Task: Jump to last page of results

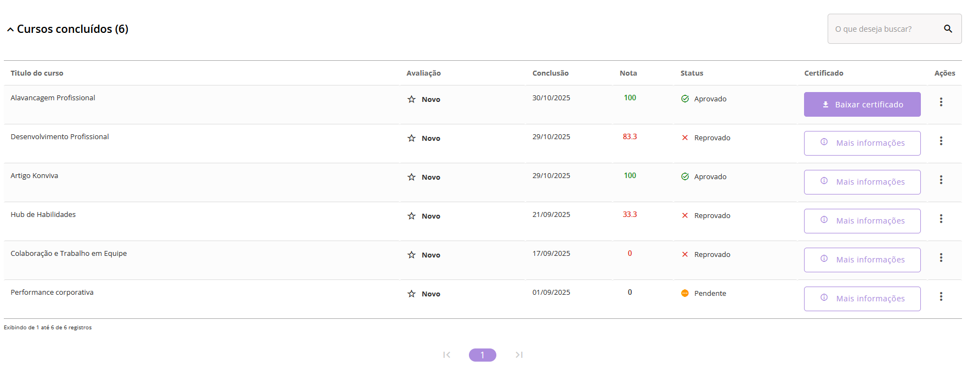Action: (519, 355)
